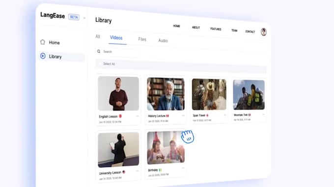This screenshot has width=334, height=187.
Task: Expand the dropdown next to the BETA badge
Action: tap(84, 18)
